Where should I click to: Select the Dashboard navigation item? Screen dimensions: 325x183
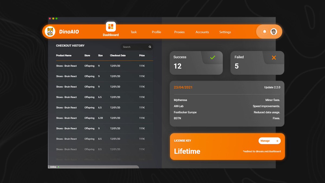(x=110, y=35)
